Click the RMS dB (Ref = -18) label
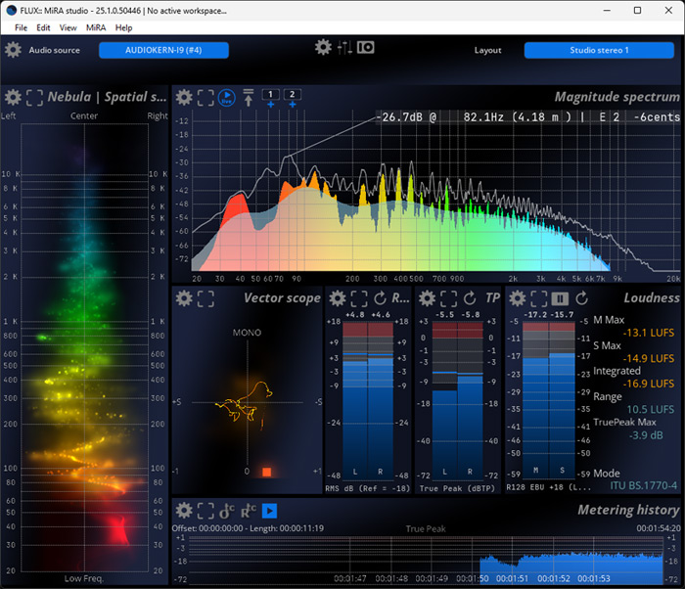Image resolution: width=685 pixels, height=589 pixels. click(367, 488)
